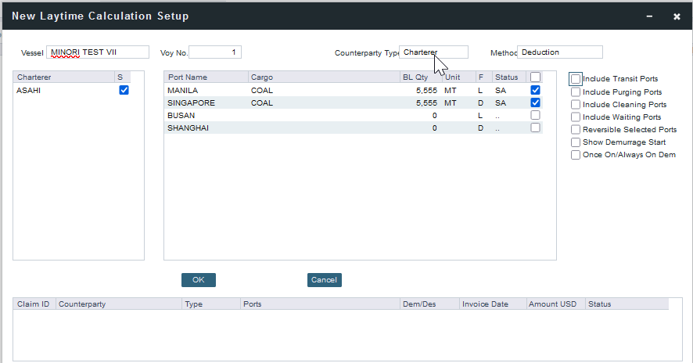Tick Reversible Selected Ports checkbox

click(x=576, y=130)
